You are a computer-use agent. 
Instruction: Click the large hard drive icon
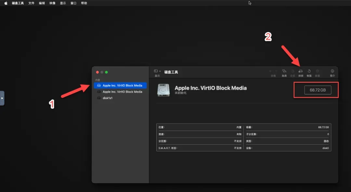click(163, 90)
